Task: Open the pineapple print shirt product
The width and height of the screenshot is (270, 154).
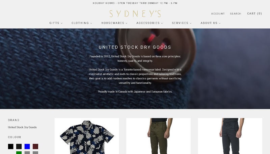Action: click(87, 136)
